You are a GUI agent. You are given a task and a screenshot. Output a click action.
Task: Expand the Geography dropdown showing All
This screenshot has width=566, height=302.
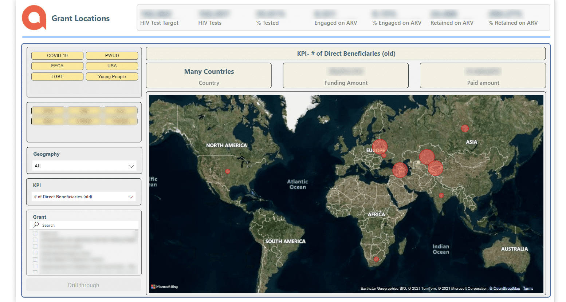pyautogui.click(x=84, y=166)
